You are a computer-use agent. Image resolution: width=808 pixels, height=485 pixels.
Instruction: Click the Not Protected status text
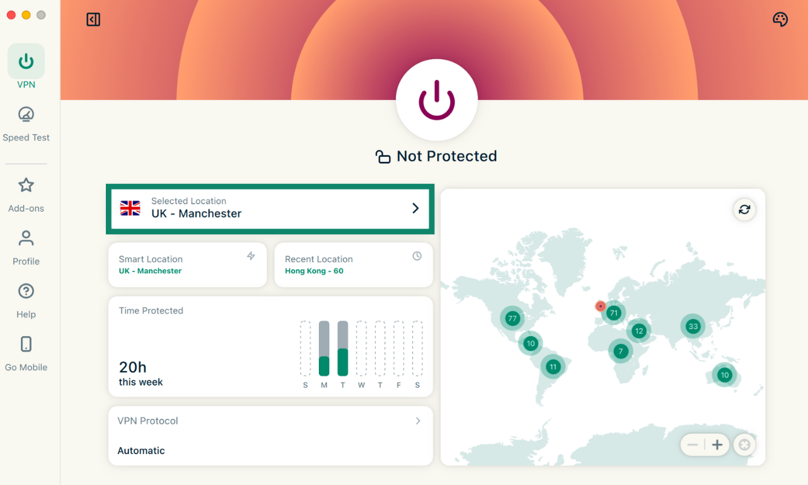[x=447, y=156]
